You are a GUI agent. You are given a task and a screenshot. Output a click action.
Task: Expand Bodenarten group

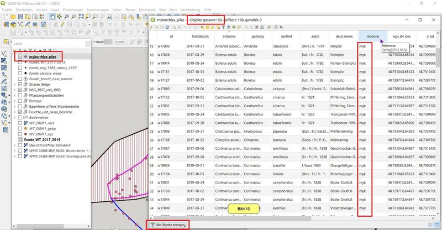[15, 117]
